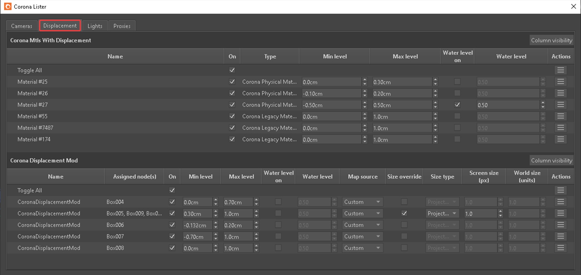Click the Corona Lister app icon
Viewport: 581px width, 275px height.
click(x=8, y=6)
